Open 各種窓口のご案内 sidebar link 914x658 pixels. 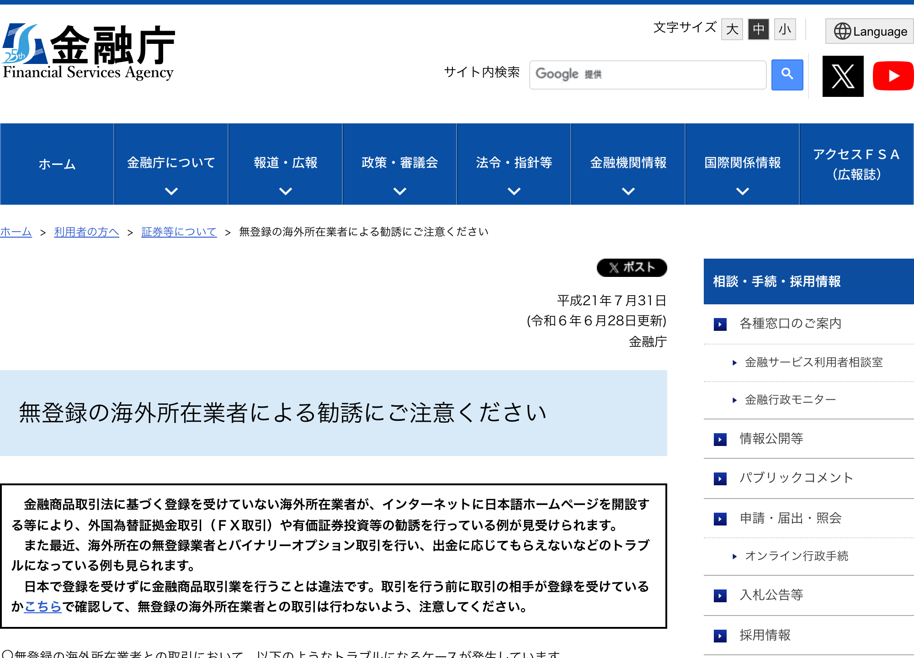(x=790, y=324)
